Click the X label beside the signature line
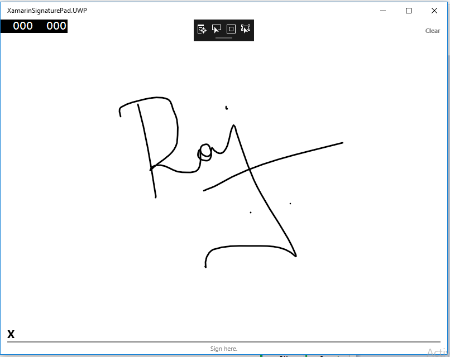 point(11,334)
